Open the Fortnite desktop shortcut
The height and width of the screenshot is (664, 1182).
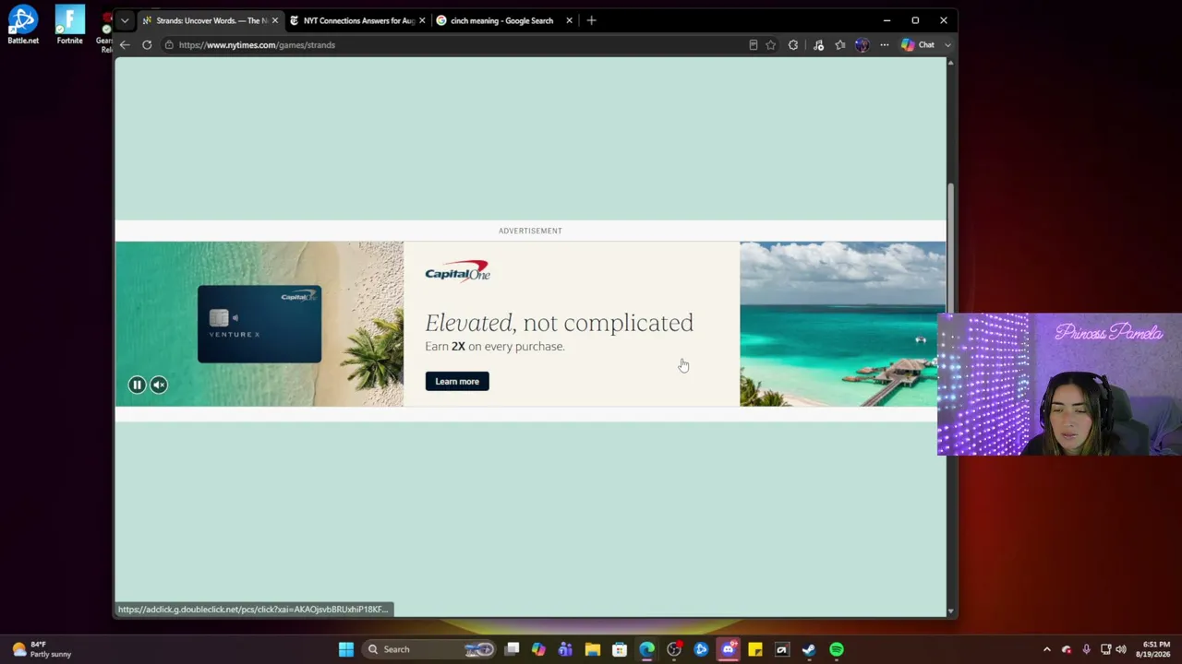(x=69, y=24)
